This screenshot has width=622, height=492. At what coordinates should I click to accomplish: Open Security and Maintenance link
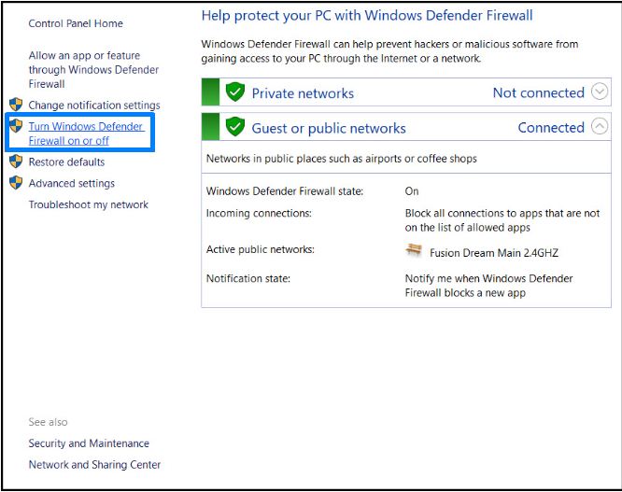(x=89, y=443)
